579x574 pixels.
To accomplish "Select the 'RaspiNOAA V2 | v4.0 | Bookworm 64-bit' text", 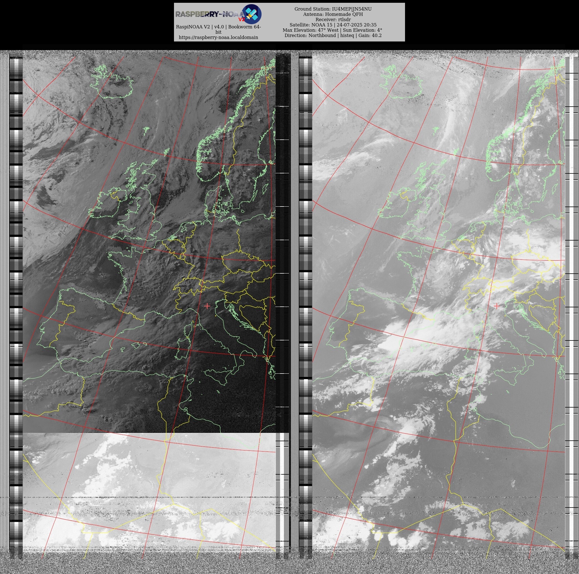I will click(218, 30).
